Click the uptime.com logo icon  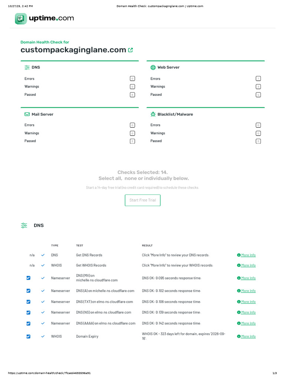[x=21, y=19]
